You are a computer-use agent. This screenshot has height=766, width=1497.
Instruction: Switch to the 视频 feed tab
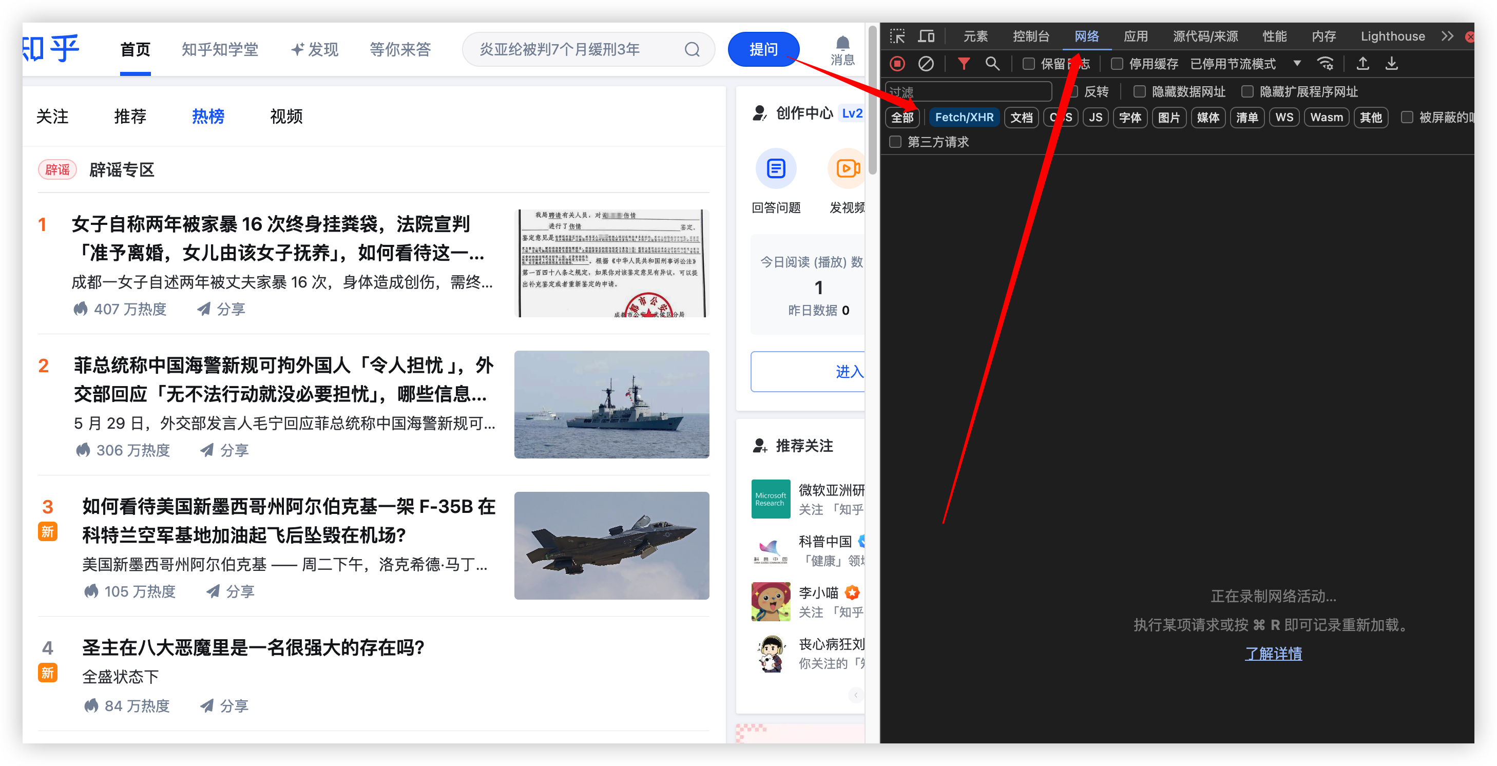point(286,116)
